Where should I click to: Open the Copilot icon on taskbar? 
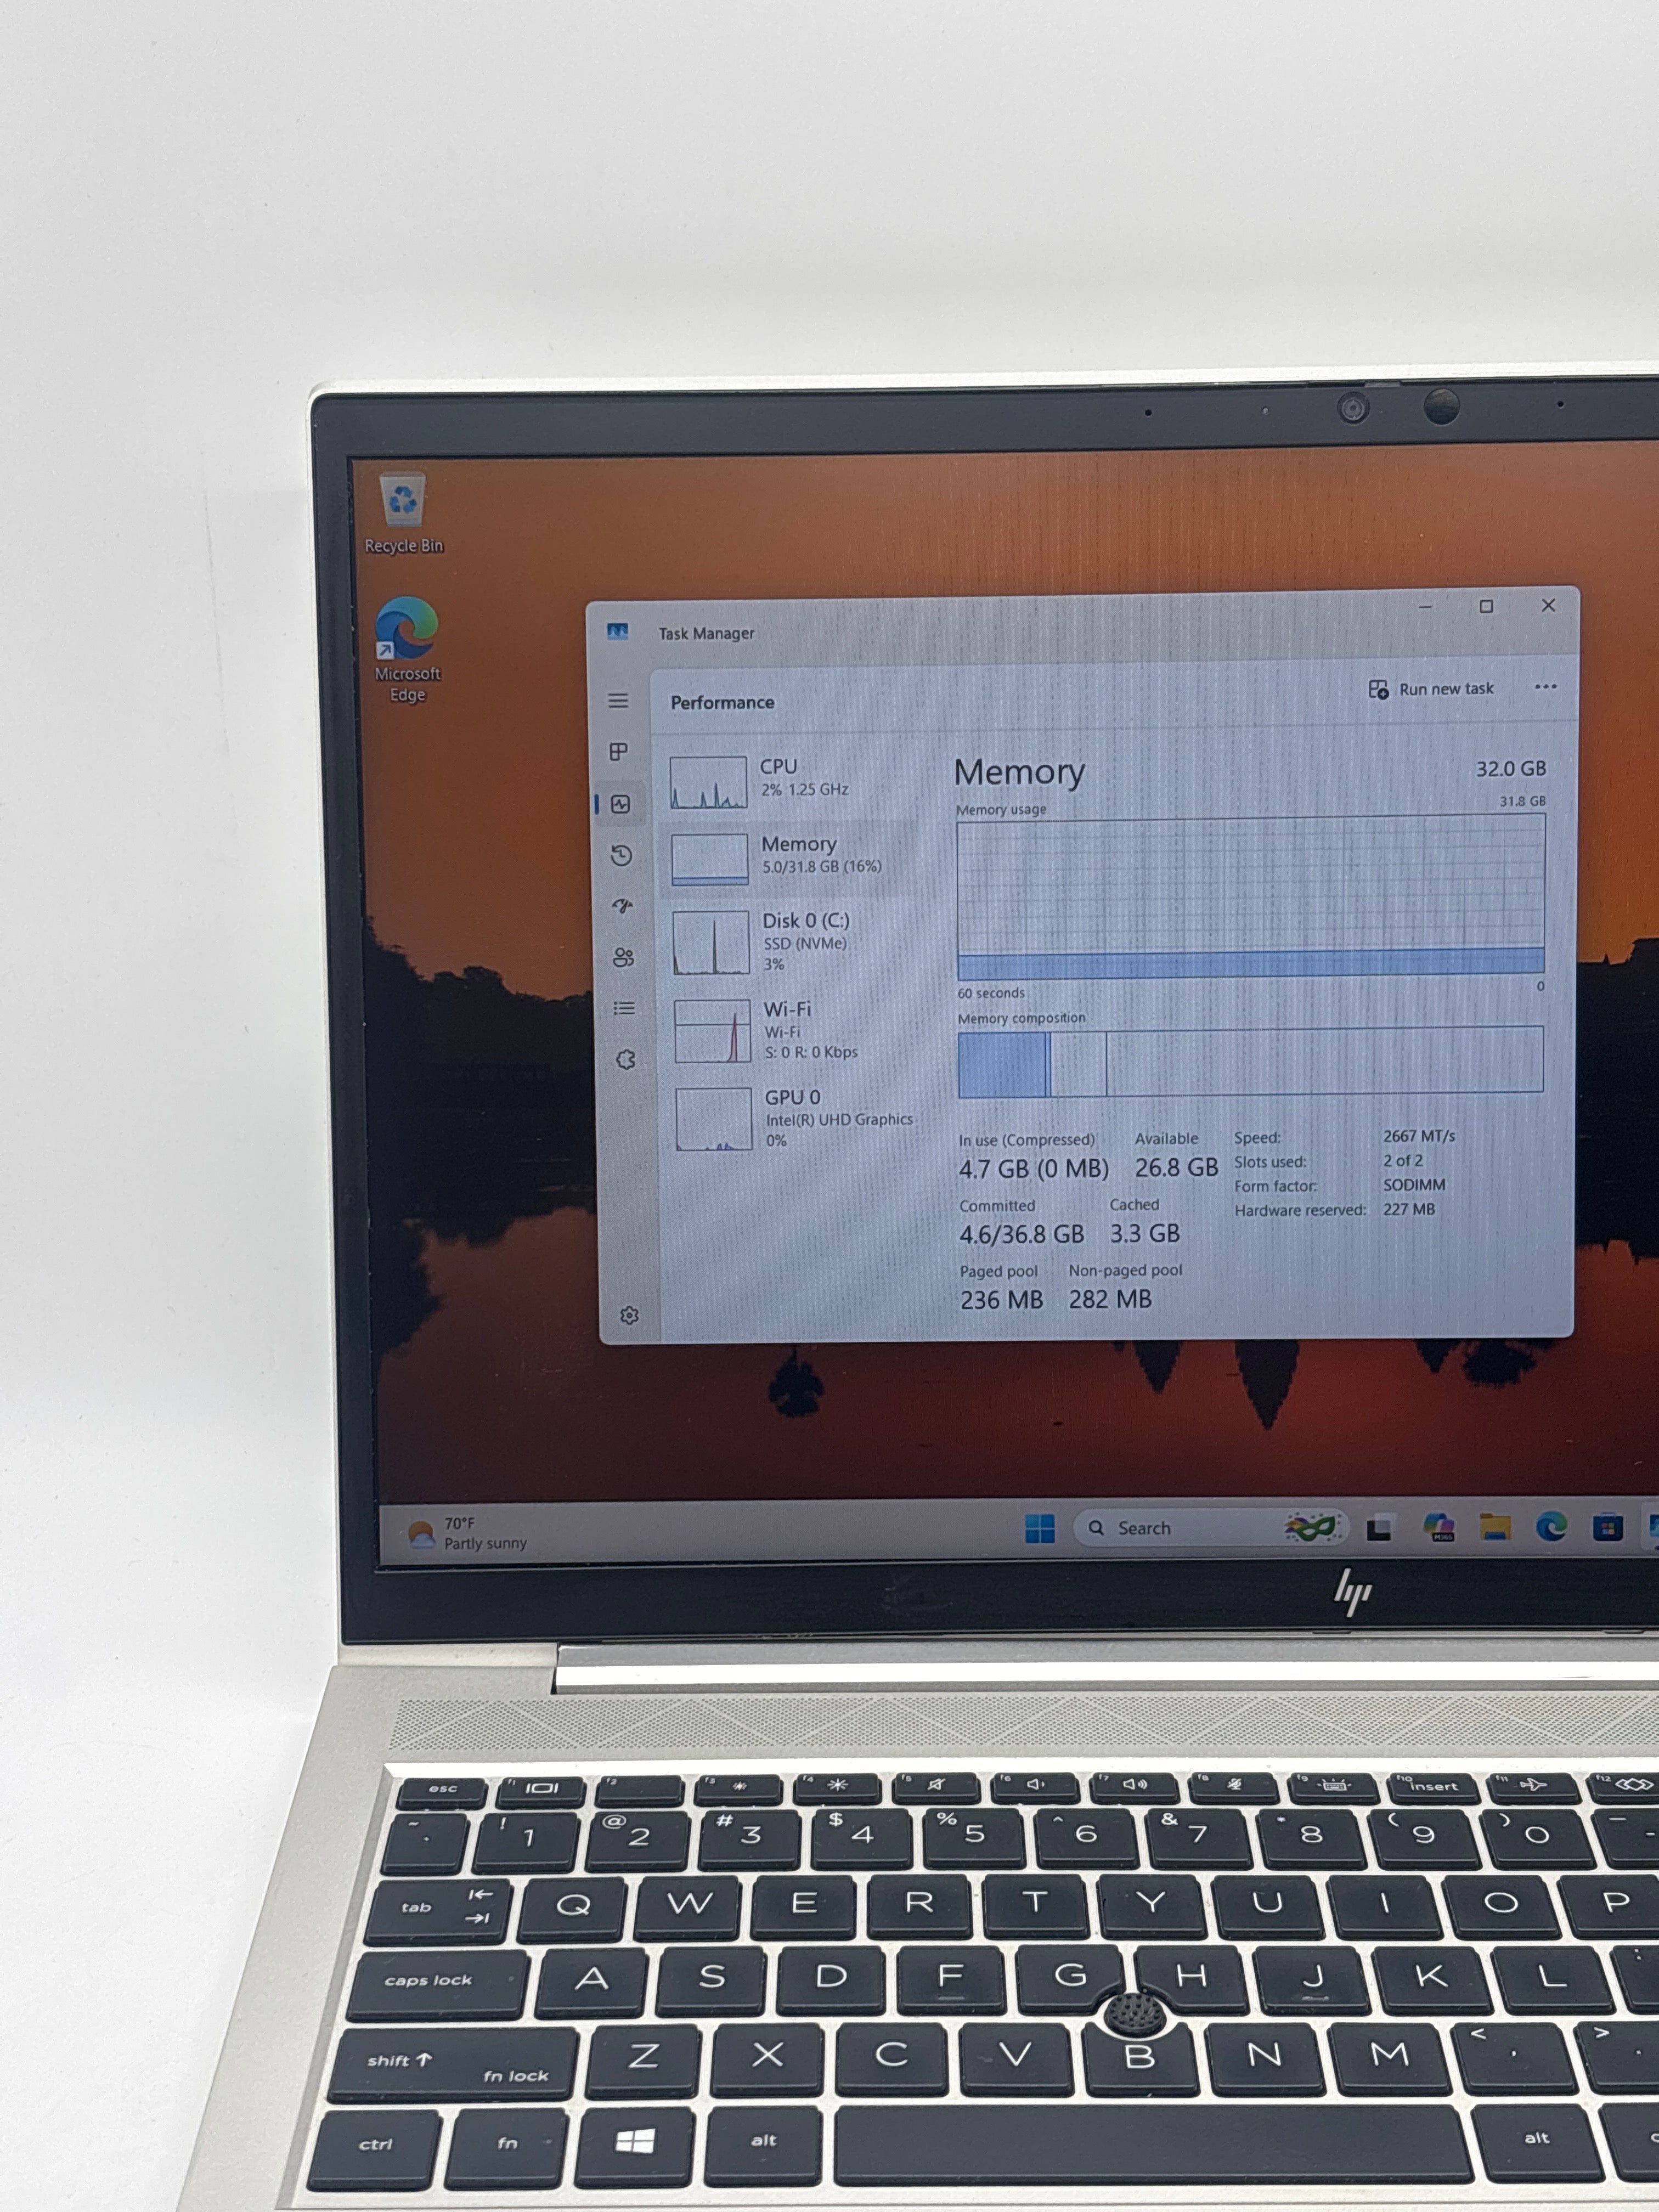click(x=1439, y=1527)
